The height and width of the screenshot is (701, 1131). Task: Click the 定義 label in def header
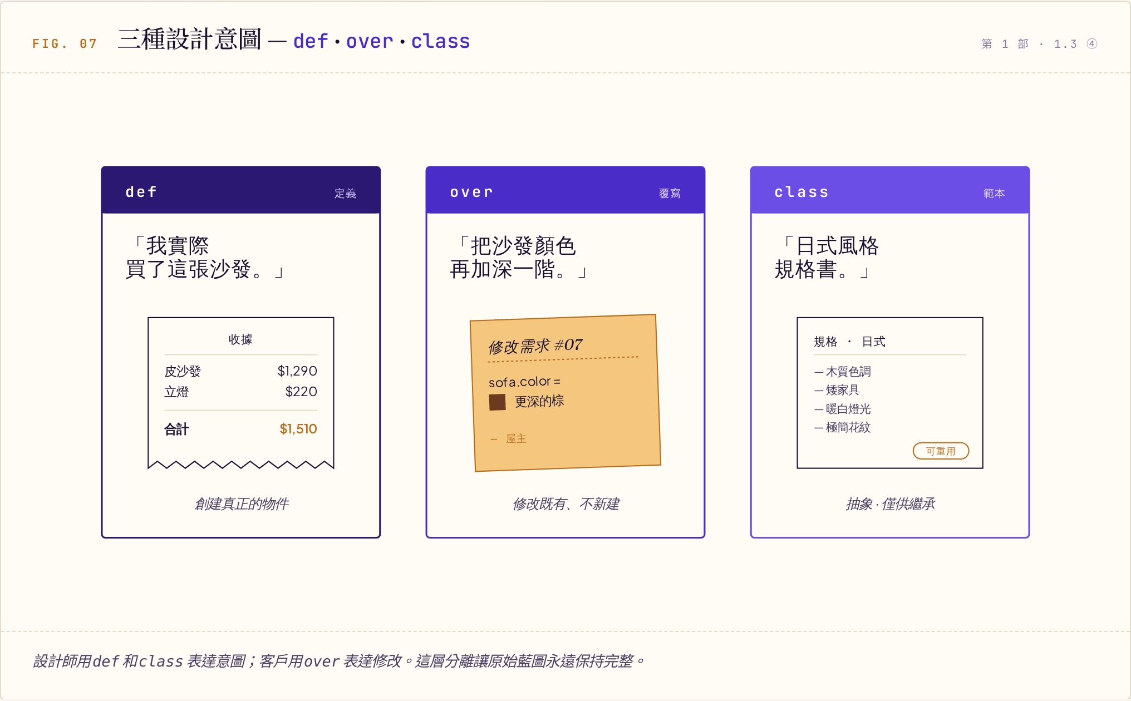pyautogui.click(x=345, y=193)
